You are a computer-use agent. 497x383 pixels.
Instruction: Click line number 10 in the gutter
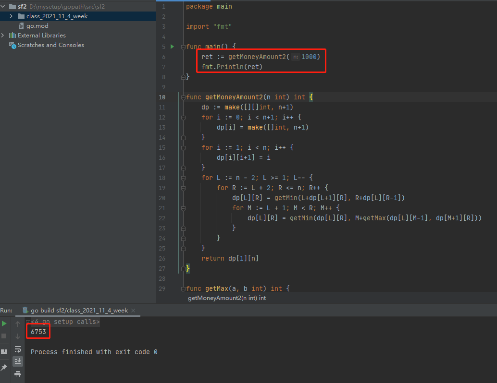[x=162, y=97]
